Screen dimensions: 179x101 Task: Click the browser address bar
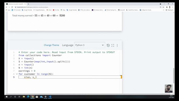[x=87, y=7]
